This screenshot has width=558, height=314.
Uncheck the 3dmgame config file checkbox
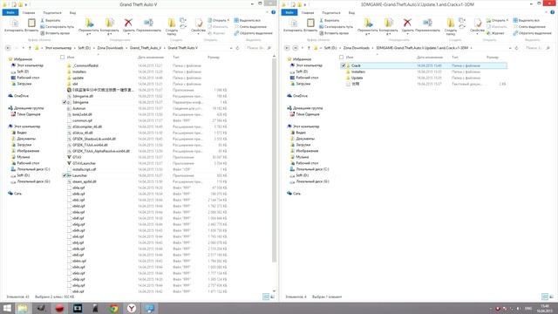pos(65,102)
